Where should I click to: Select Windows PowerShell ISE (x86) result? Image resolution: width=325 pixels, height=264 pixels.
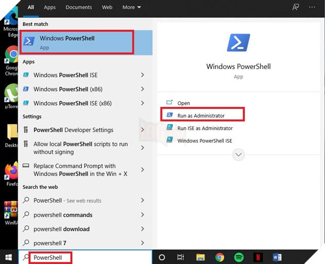tap(85, 103)
